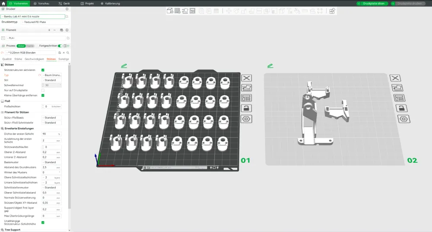Open the Basismuster dropdown

click(x=52, y=162)
